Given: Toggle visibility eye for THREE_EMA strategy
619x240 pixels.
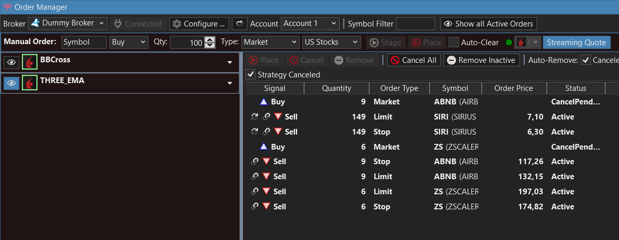Looking at the screenshot, I should click(x=12, y=83).
